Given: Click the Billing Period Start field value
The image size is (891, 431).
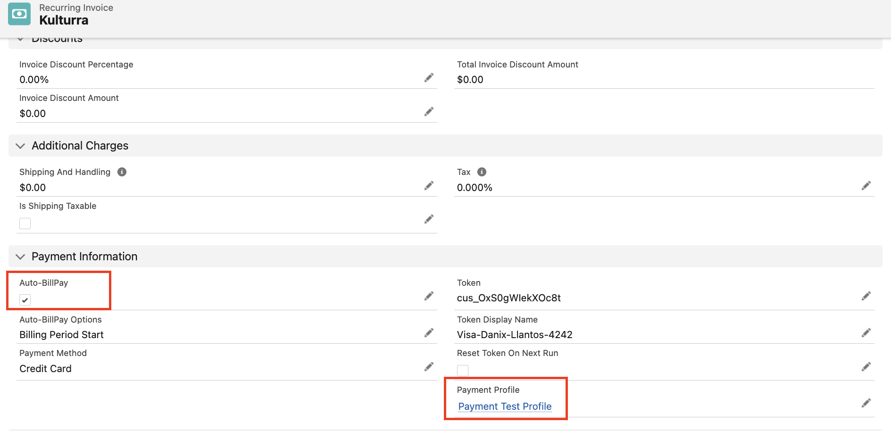Looking at the screenshot, I should (x=61, y=335).
